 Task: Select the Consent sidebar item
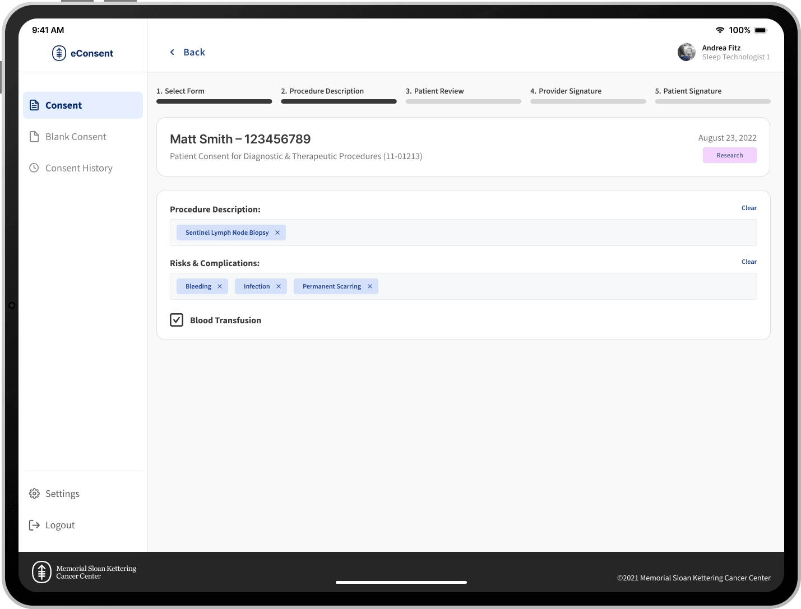tap(83, 105)
